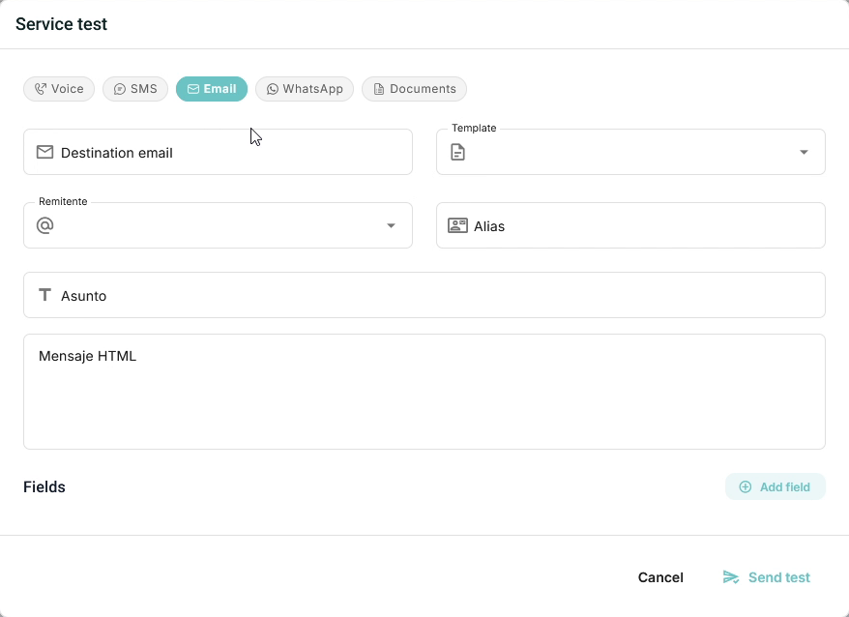Viewport: 849px width, 617px height.
Task: Focus the Alias input field
Action: point(630,225)
